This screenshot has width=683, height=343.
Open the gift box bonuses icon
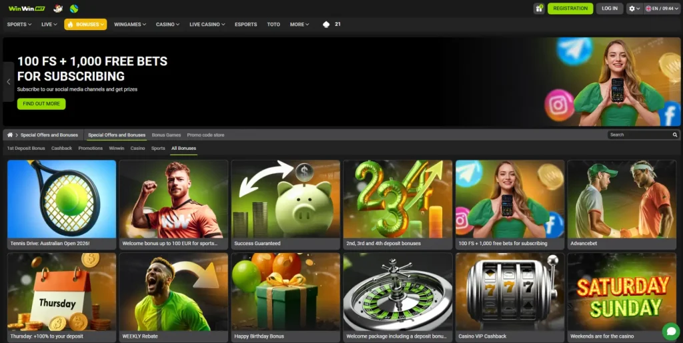(x=539, y=8)
